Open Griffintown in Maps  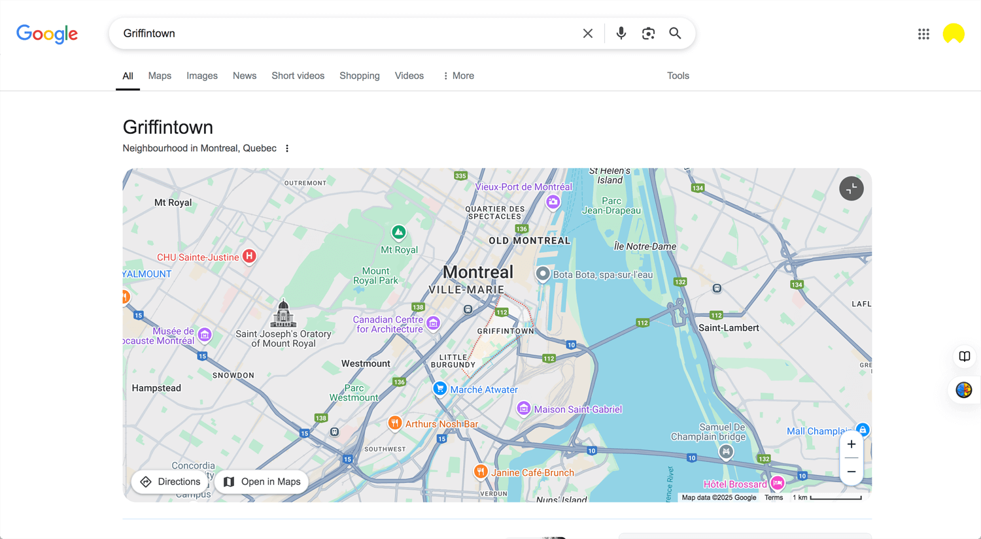click(261, 482)
